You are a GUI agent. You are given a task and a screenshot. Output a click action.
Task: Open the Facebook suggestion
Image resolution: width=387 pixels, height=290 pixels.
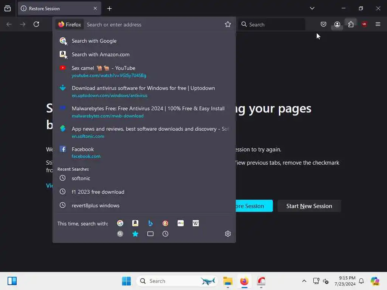[144, 153]
